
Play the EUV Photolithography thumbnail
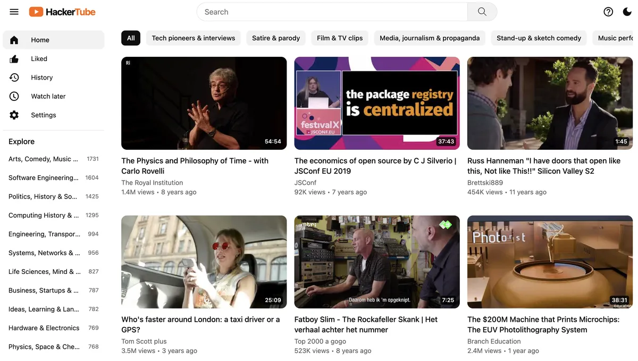pyautogui.click(x=550, y=262)
